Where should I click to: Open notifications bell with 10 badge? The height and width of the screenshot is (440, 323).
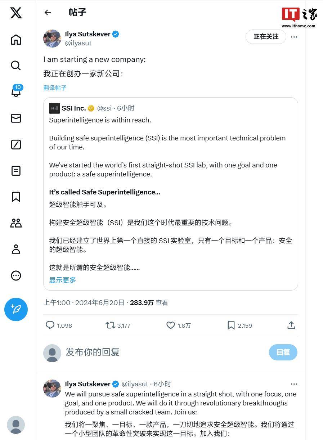pyautogui.click(x=17, y=91)
